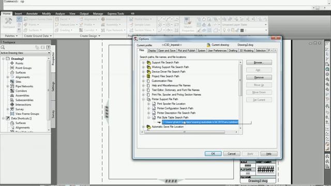
Task: Click the Customization Files document icon
Action: [x=148, y=81]
